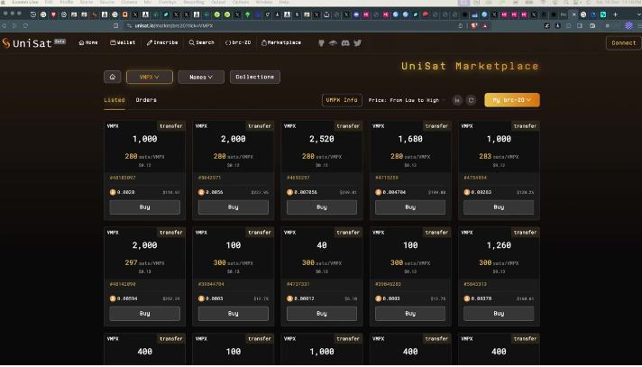Click the Bitcoin icon beside 0.007056

pyautogui.click(x=289, y=192)
